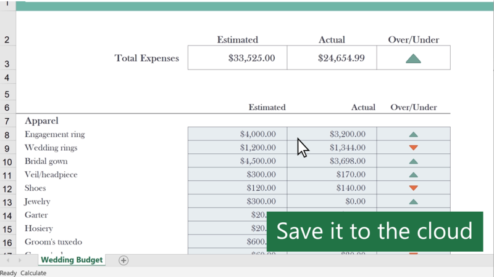Add a new sheet with the plus icon
Screen dimensions: 494x277
[x=124, y=260]
